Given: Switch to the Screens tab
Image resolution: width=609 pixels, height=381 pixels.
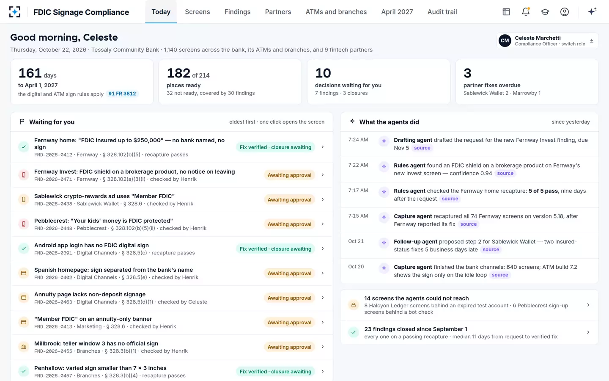Looking at the screenshot, I should [198, 12].
